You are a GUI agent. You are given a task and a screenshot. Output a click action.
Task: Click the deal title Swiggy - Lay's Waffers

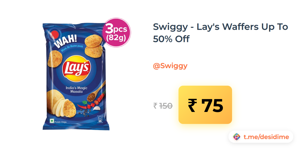coord(220,33)
